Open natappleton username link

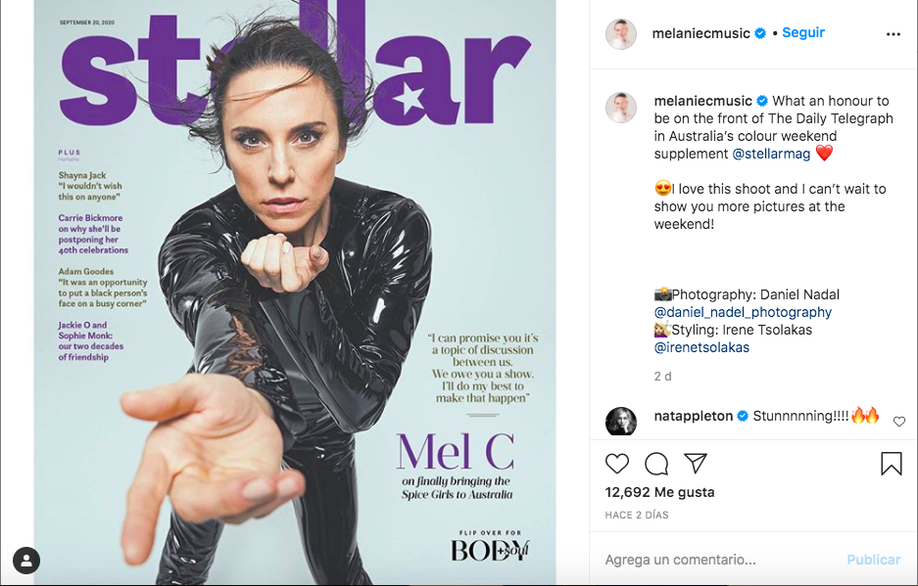pyautogui.click(x=694, y=416)
